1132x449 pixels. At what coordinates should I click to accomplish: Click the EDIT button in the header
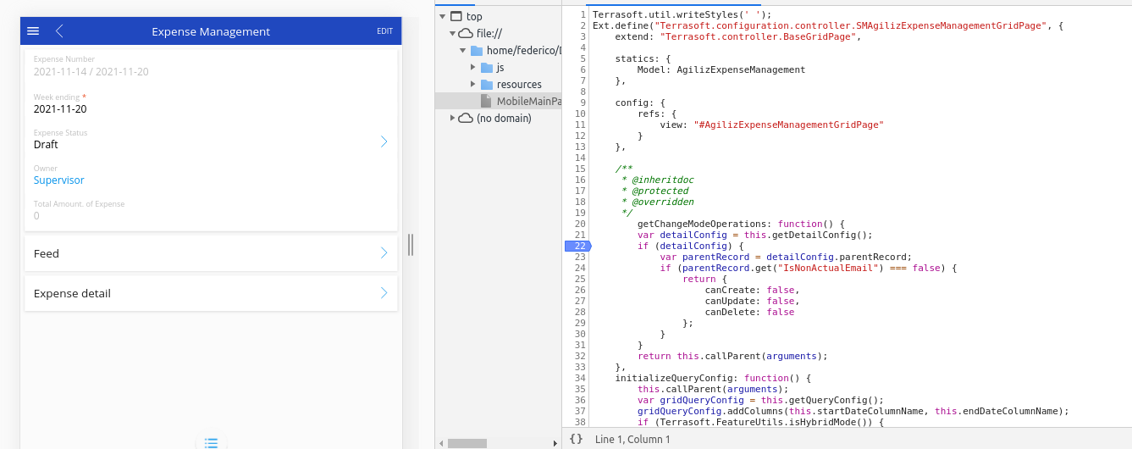(x=385, y=31)
